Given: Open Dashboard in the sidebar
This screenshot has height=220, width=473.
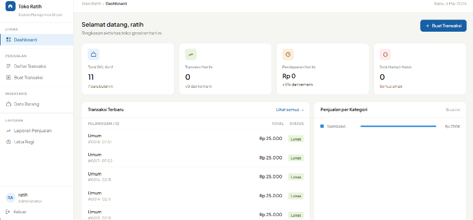Looking at the screenshot, I should click(x=37, y=40).
